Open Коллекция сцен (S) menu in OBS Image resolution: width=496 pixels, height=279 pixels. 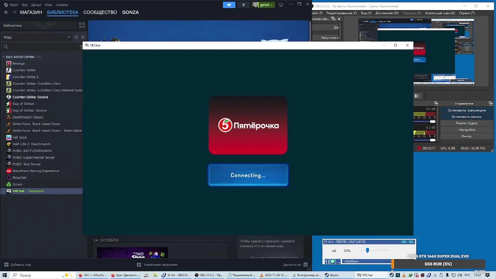pos(440,13)
